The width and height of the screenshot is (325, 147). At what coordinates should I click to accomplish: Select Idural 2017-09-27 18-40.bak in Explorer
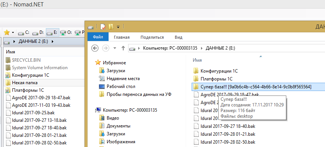coord(228,126)
